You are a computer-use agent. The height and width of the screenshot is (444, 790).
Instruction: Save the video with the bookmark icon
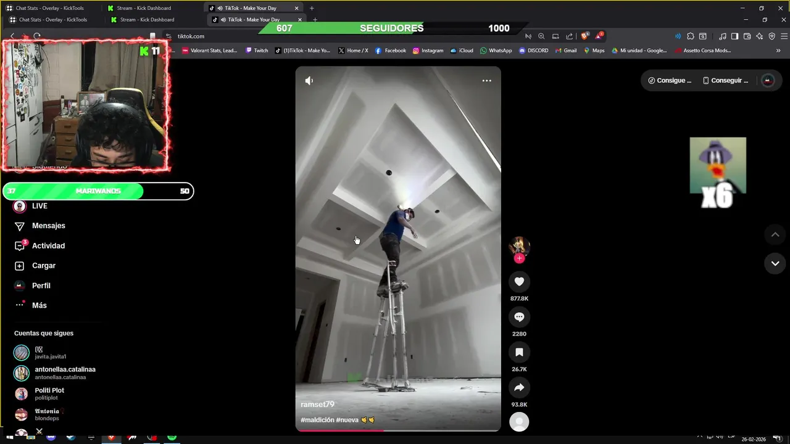(x=519, y=352)
